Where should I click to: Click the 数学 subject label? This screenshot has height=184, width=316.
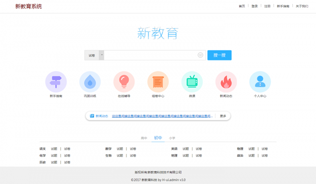(109, 149)
